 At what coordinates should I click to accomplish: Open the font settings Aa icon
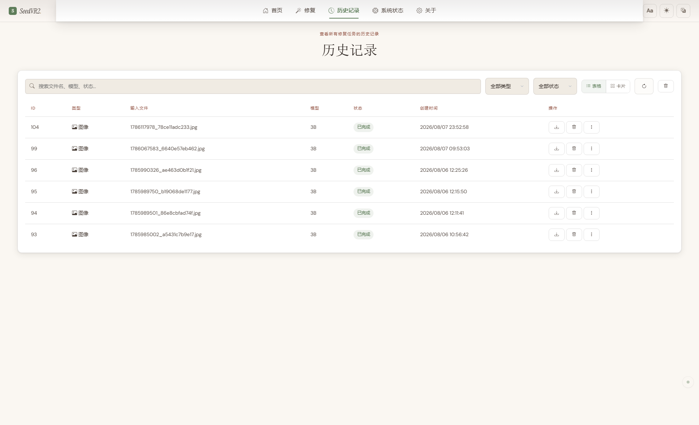649,11
